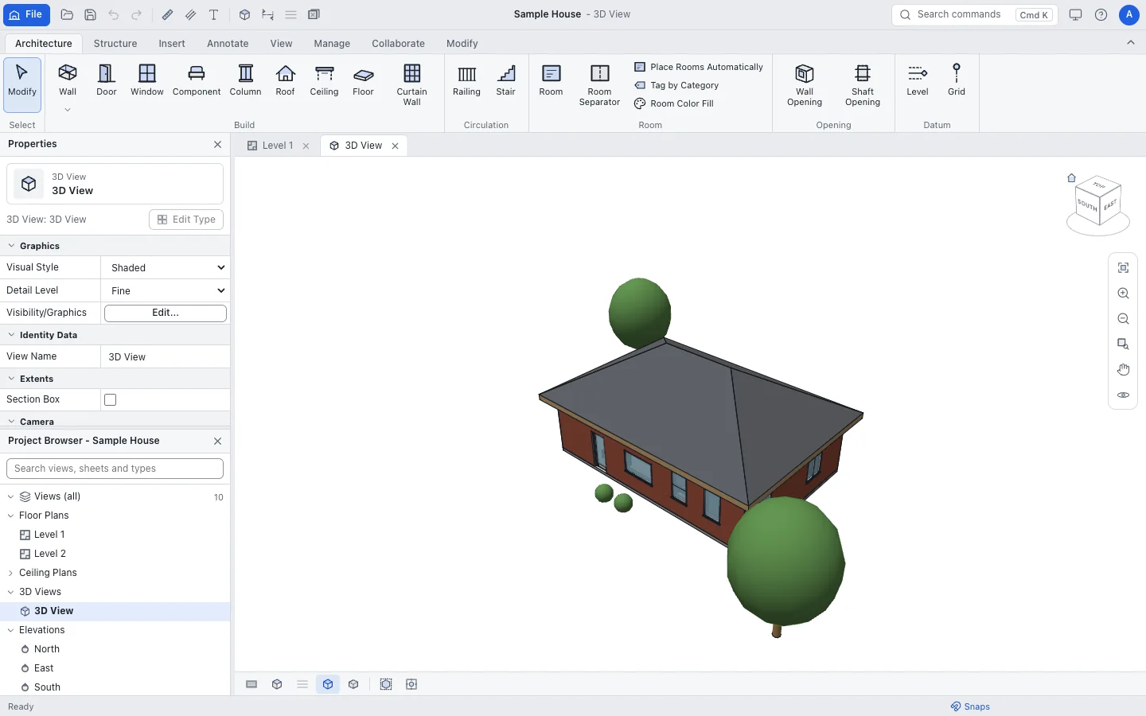This screenshot has height=716, width=1146.
Task: Pick the Component tool
Action: tap(197, 80)
